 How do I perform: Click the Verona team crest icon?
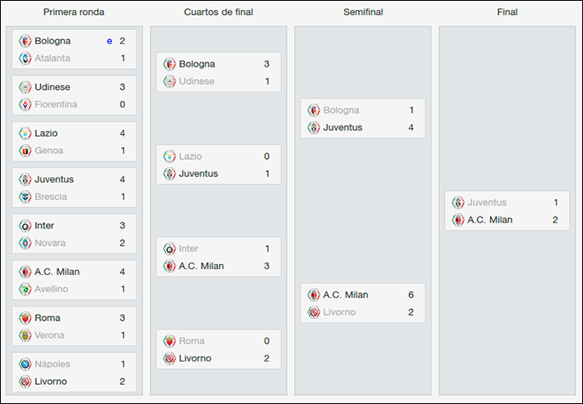pos(25,335)
